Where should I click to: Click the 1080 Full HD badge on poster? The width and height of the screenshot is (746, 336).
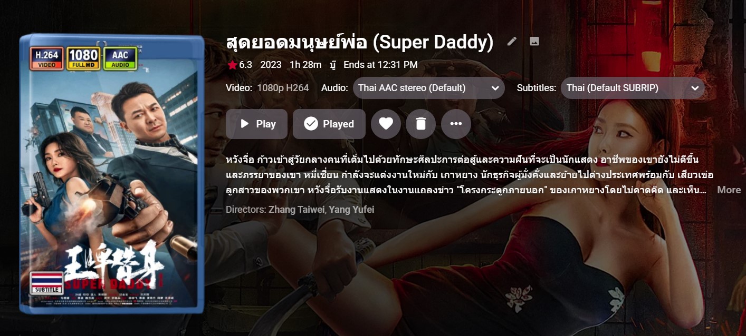[x=83, y=58]
